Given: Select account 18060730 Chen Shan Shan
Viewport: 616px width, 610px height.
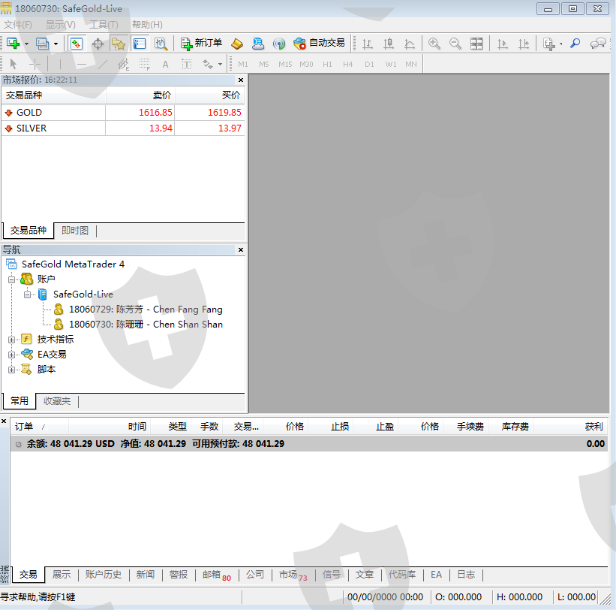Looking at the screenshot, I should 138,325.
